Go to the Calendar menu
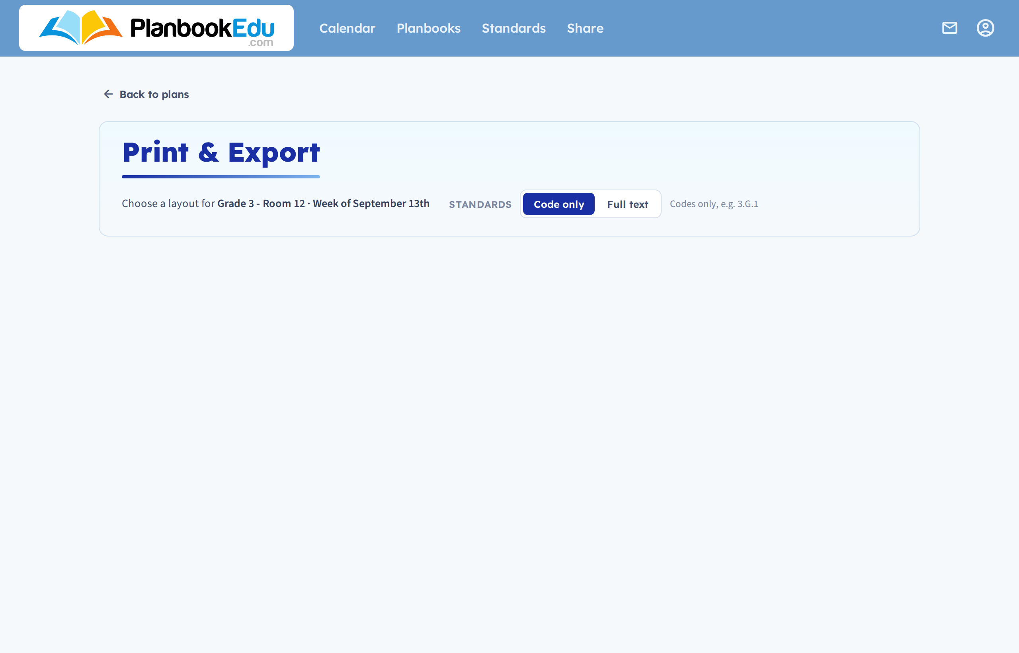This screenshot has height=653, width=1019. pos(347,28)
